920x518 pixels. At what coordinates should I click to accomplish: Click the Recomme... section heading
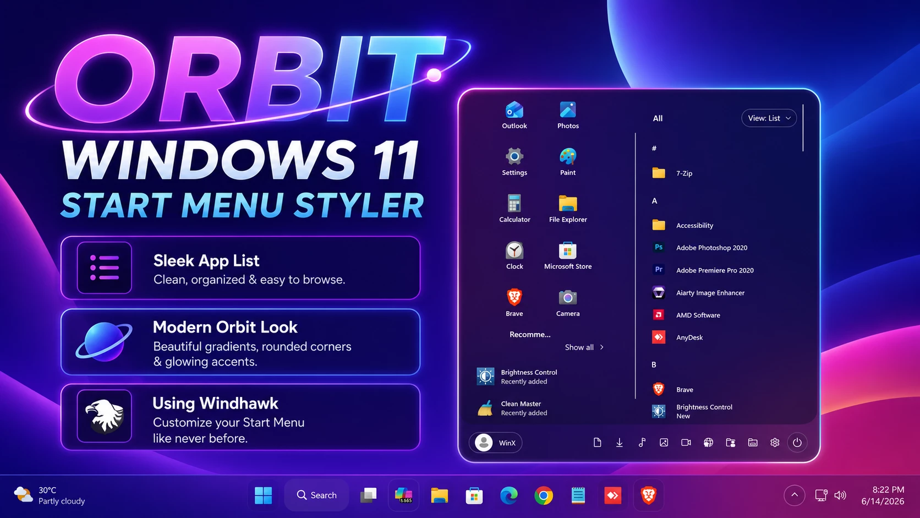pyautogui.click(x=530, y=334)
